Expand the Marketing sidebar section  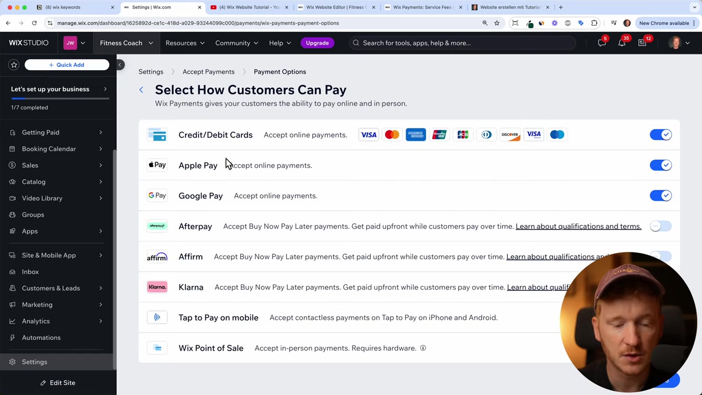tap(58, 304)
